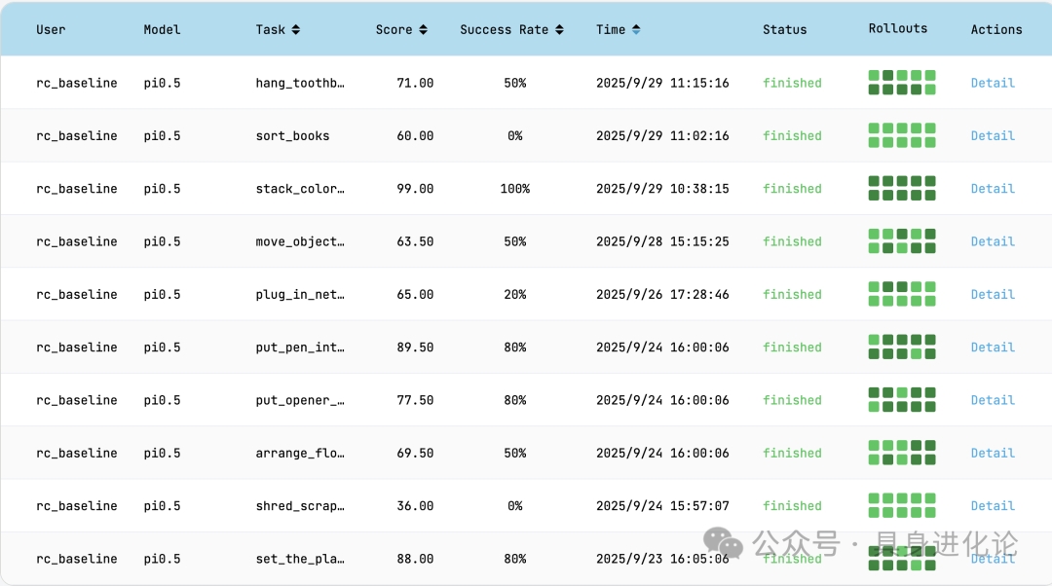The height and width of the screenshot is (586, 1052).
Task: Open Detail link for sort_books row
Action: 993,136
